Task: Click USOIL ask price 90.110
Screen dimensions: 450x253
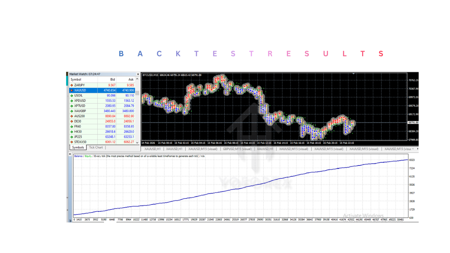Action: click(x=130, y=96)
